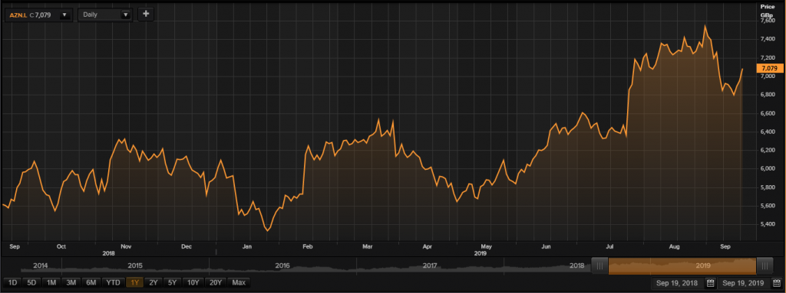This screenshot has width=786, height=293.
Task: Open calendar picker for start date
Action: pos(710,283)
